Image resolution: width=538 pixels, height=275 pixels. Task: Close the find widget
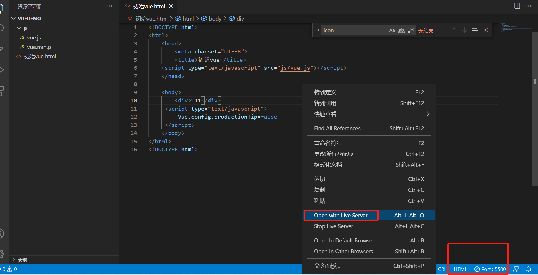click(x=486, y=30)
